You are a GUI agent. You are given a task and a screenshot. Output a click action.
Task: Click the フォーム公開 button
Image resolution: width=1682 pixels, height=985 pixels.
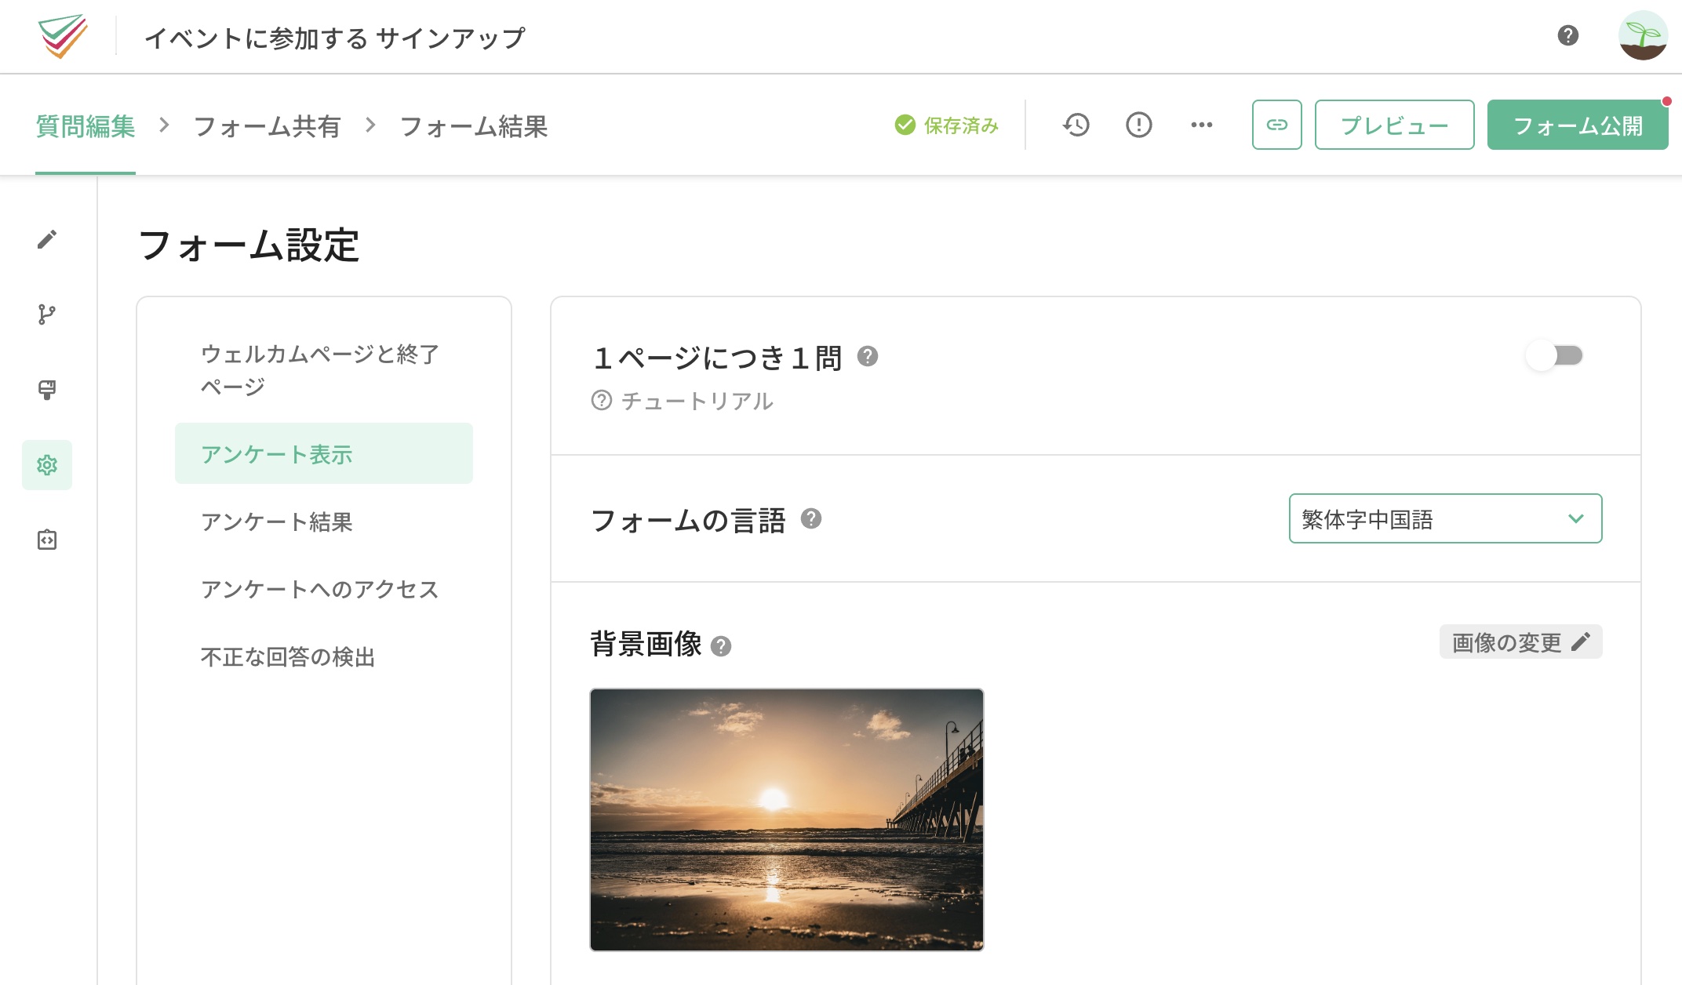[x=1578, y=125]
